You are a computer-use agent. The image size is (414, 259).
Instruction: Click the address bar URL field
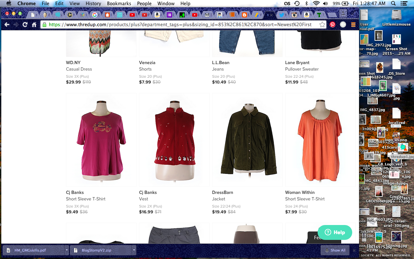coord(183,25)
